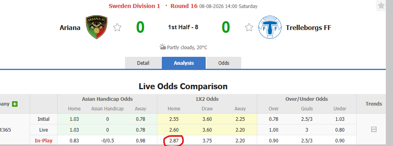The image size is (393, 146).
Task: Add a company with the green plus icon
Action: (15, 104)
